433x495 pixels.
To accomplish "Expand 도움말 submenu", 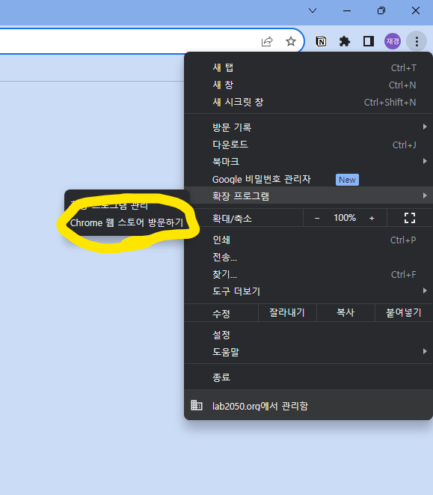I will pos(308,352).
